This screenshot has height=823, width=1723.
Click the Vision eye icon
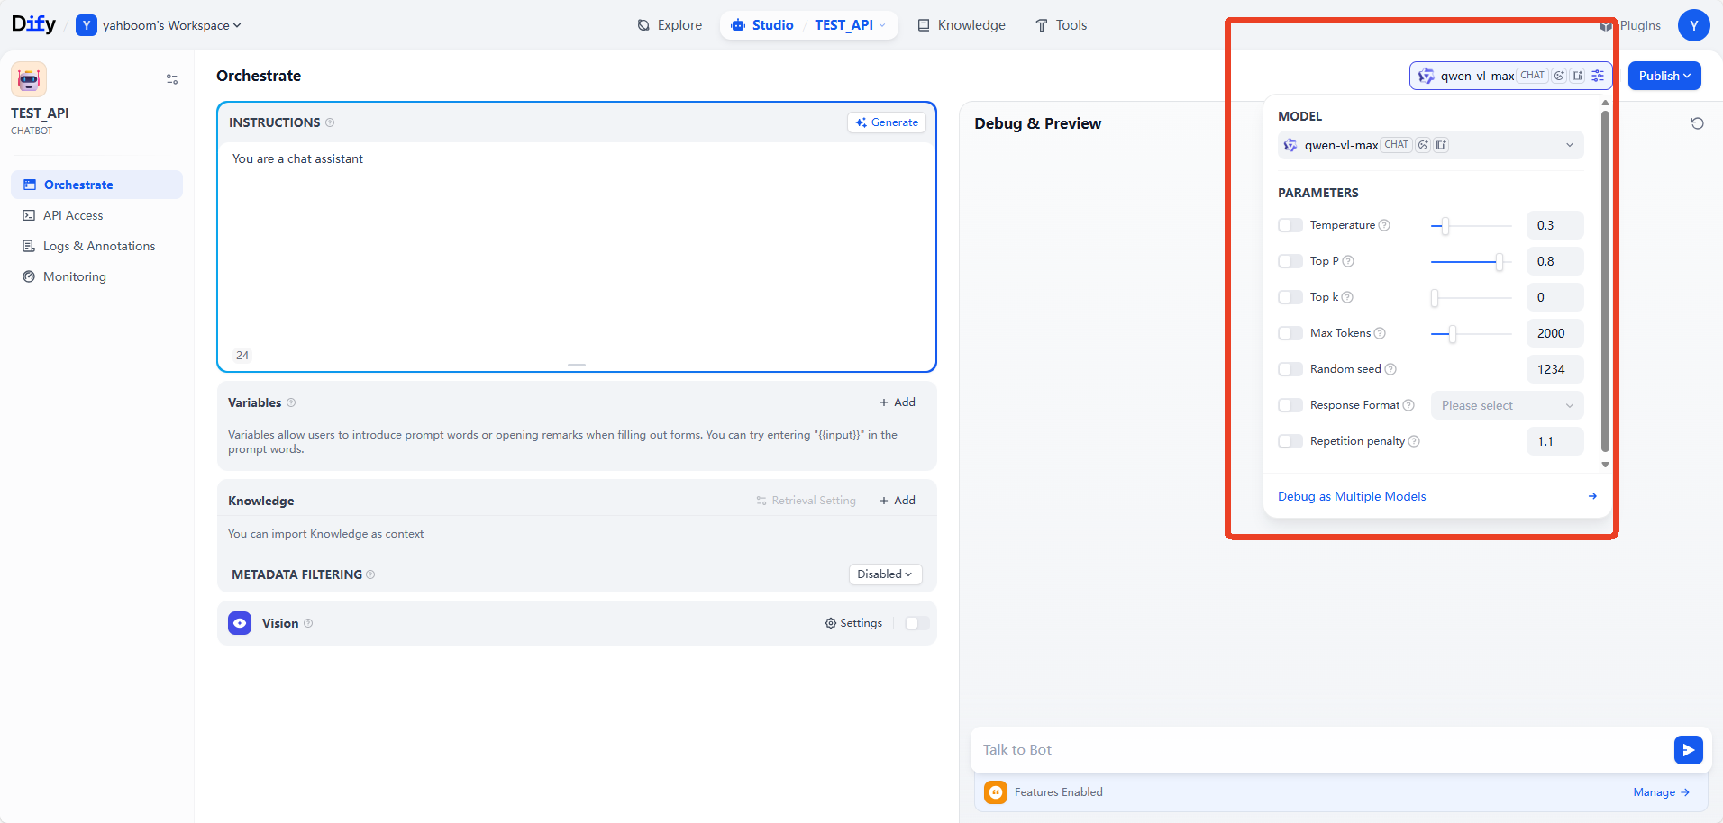240,623
